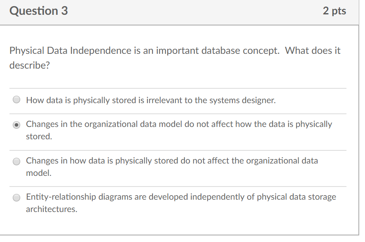Select the answer about irrelevance to systems designer
Viewport: 365px width, 242px height.
click(x=16, y=99)
